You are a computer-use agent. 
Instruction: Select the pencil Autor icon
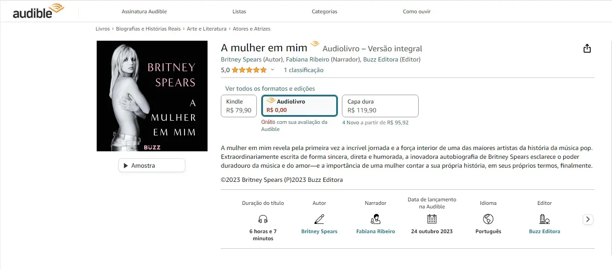(x=319, y=219)
